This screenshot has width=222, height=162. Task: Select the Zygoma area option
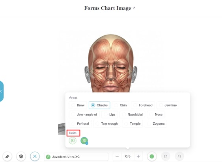point(156,124)
